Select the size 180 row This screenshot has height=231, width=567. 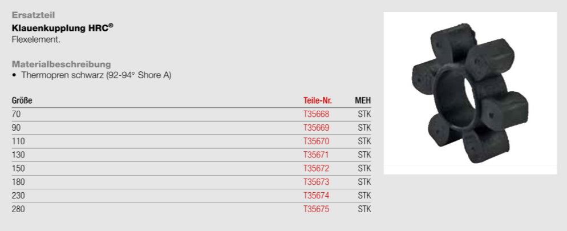(x=191, y=182)
